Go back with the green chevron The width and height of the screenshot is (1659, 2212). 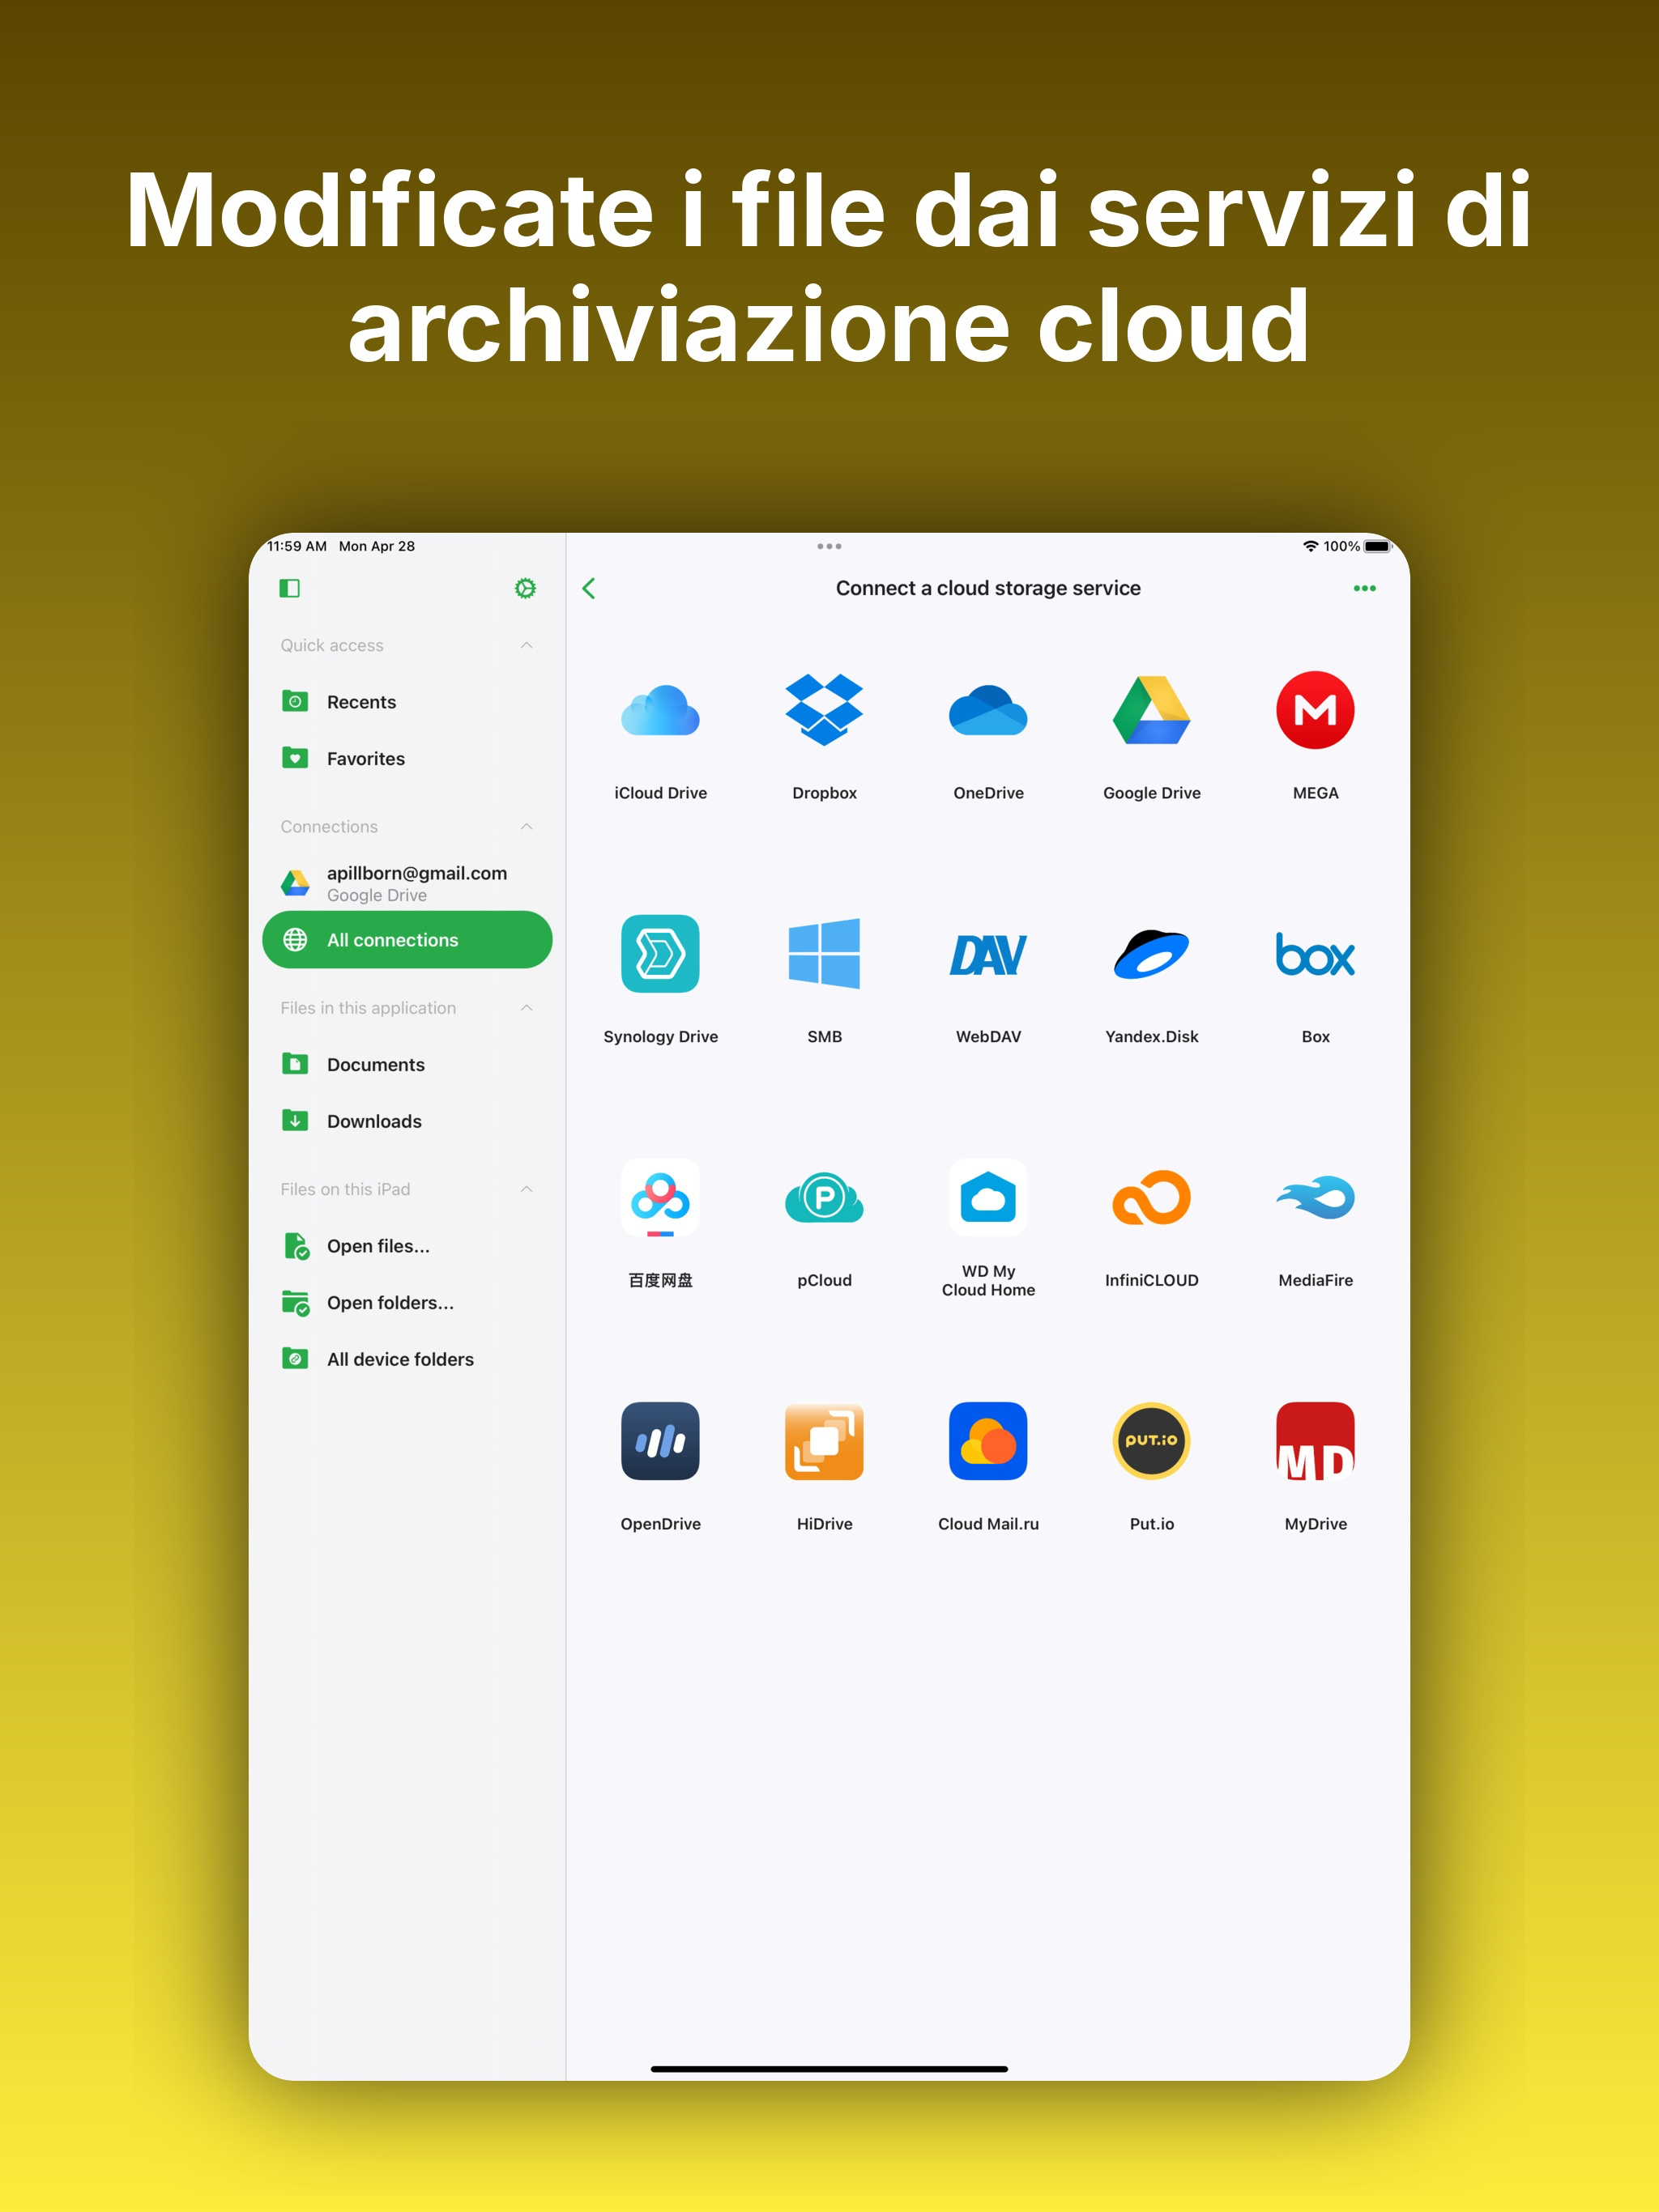[590, 588]
